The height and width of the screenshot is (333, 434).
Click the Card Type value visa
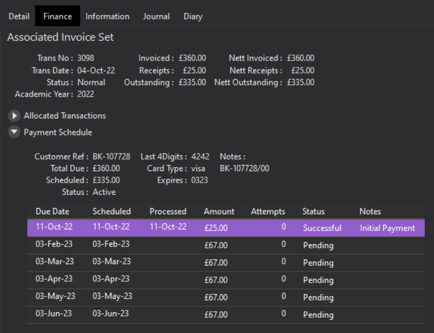click(x=198, y=168)
